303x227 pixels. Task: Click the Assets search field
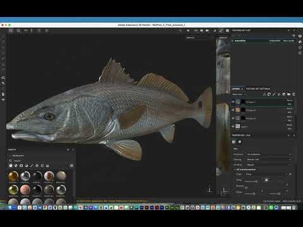coord(42,161)
